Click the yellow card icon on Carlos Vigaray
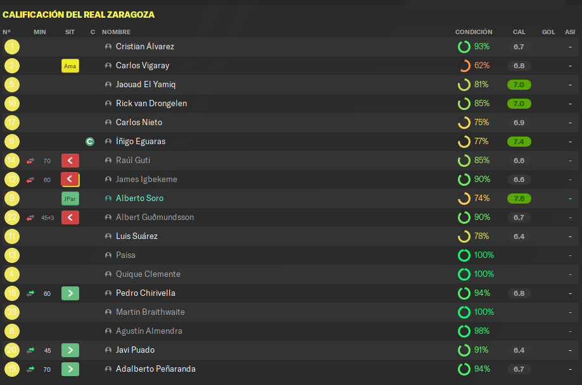The width and height of the screenshot is (582, 385). coord(70,66)
